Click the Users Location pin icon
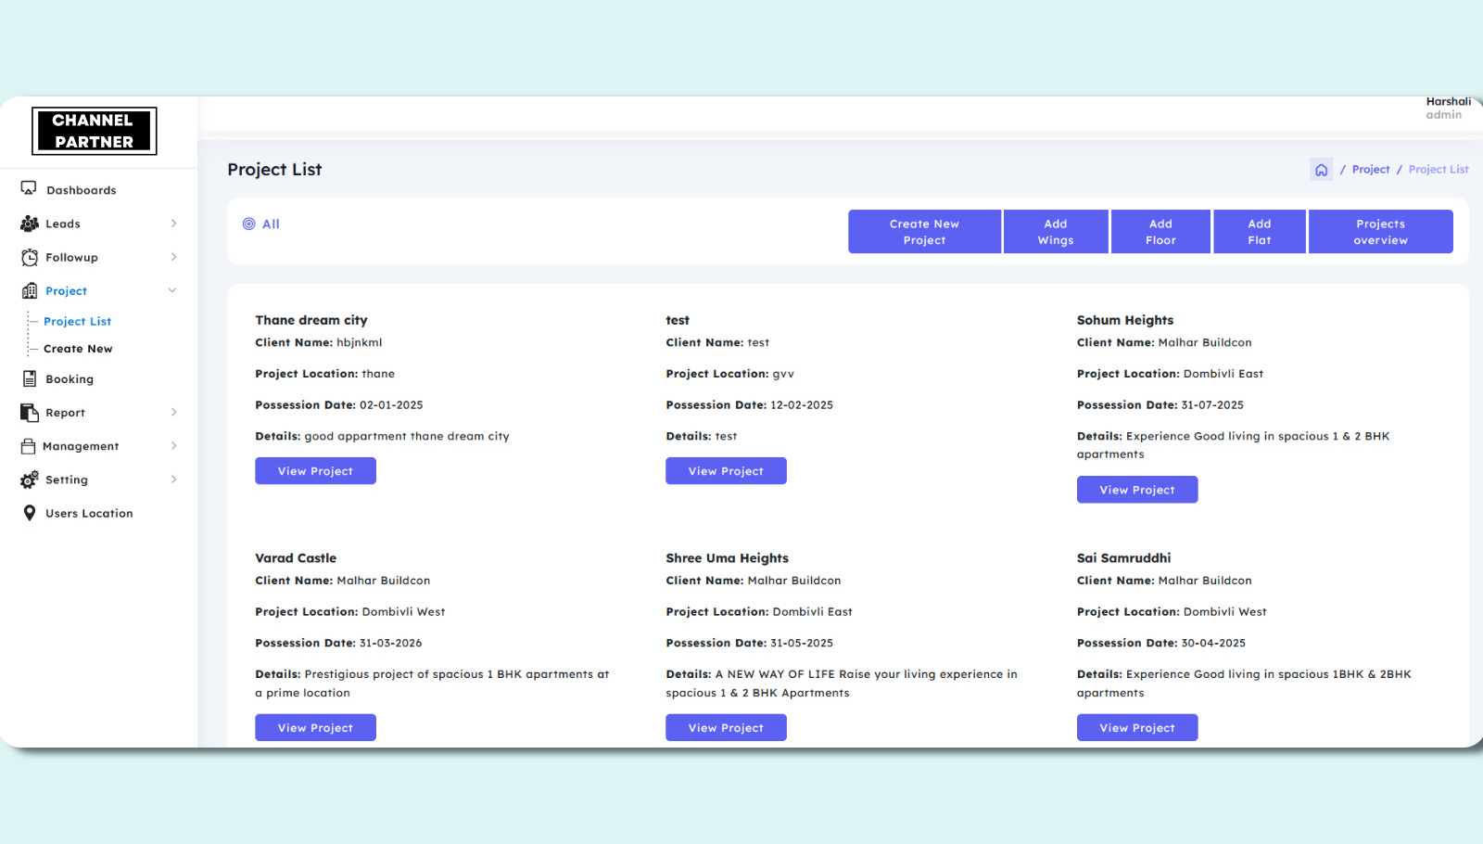1483x844 pixels. 30,513
